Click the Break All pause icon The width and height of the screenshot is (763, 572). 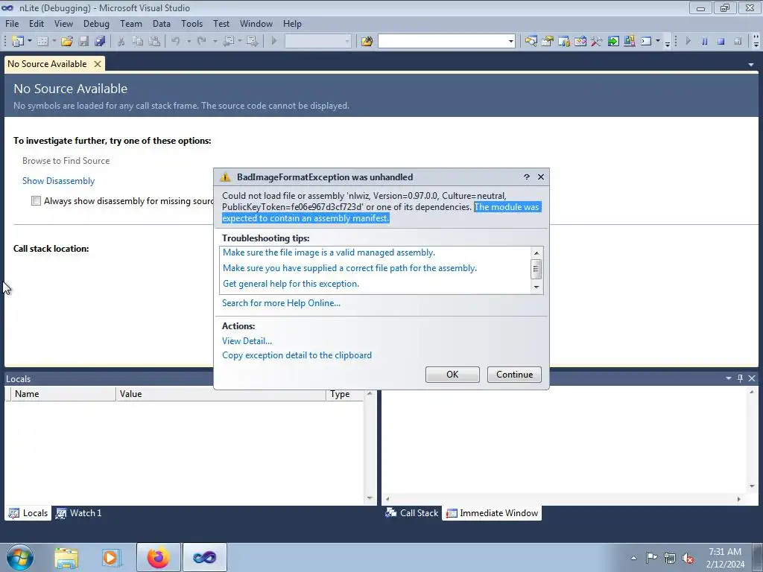coord(705,42)
